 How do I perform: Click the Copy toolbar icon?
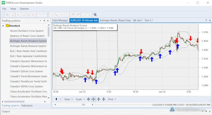[23, 15]
